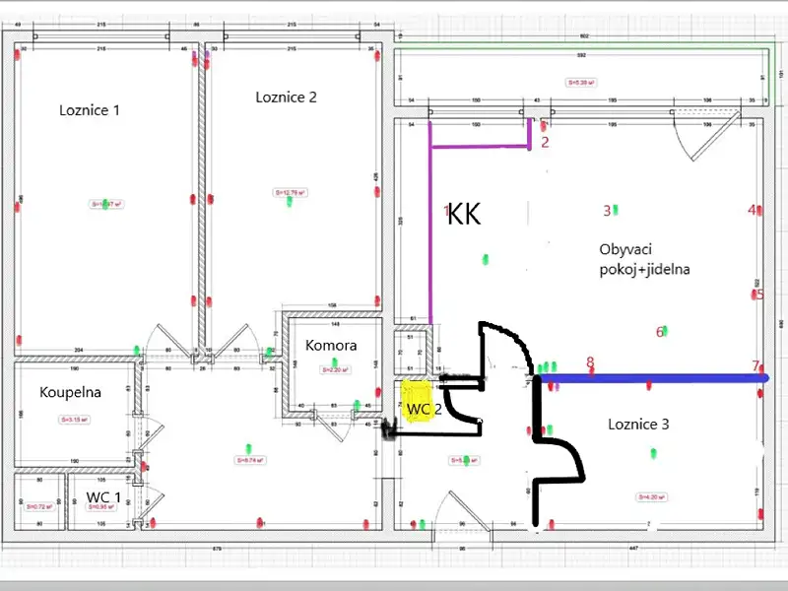This screenshot has height=591, width=788.
Task: Click the 'WC 1' label
Action: (x=103, y=497)
